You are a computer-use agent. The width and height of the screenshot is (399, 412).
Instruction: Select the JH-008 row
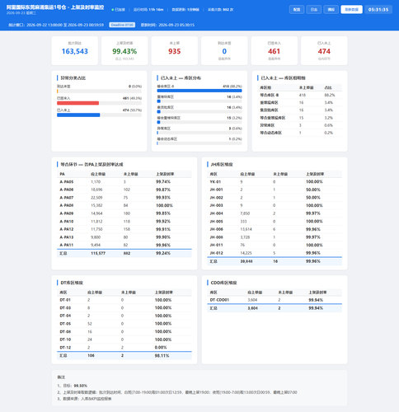[275, 237]
